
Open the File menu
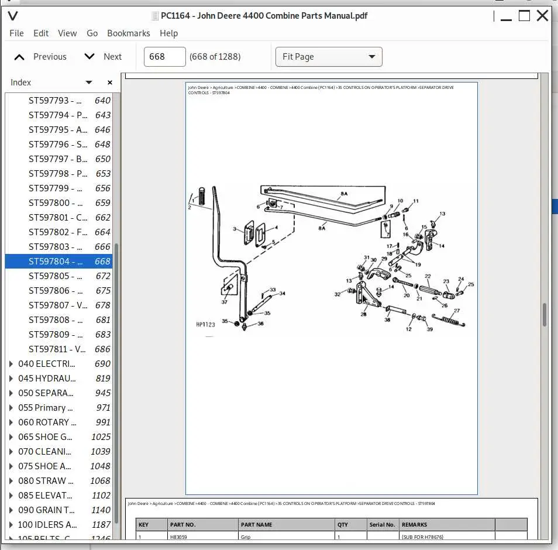coord(16,33)
